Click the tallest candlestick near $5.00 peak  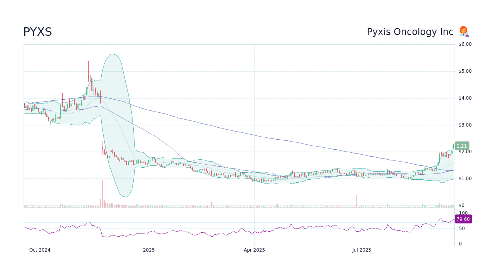(x=88, y=75)
